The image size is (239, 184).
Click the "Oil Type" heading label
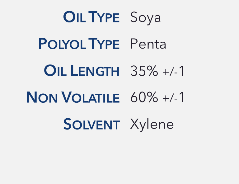coord(91,17)
